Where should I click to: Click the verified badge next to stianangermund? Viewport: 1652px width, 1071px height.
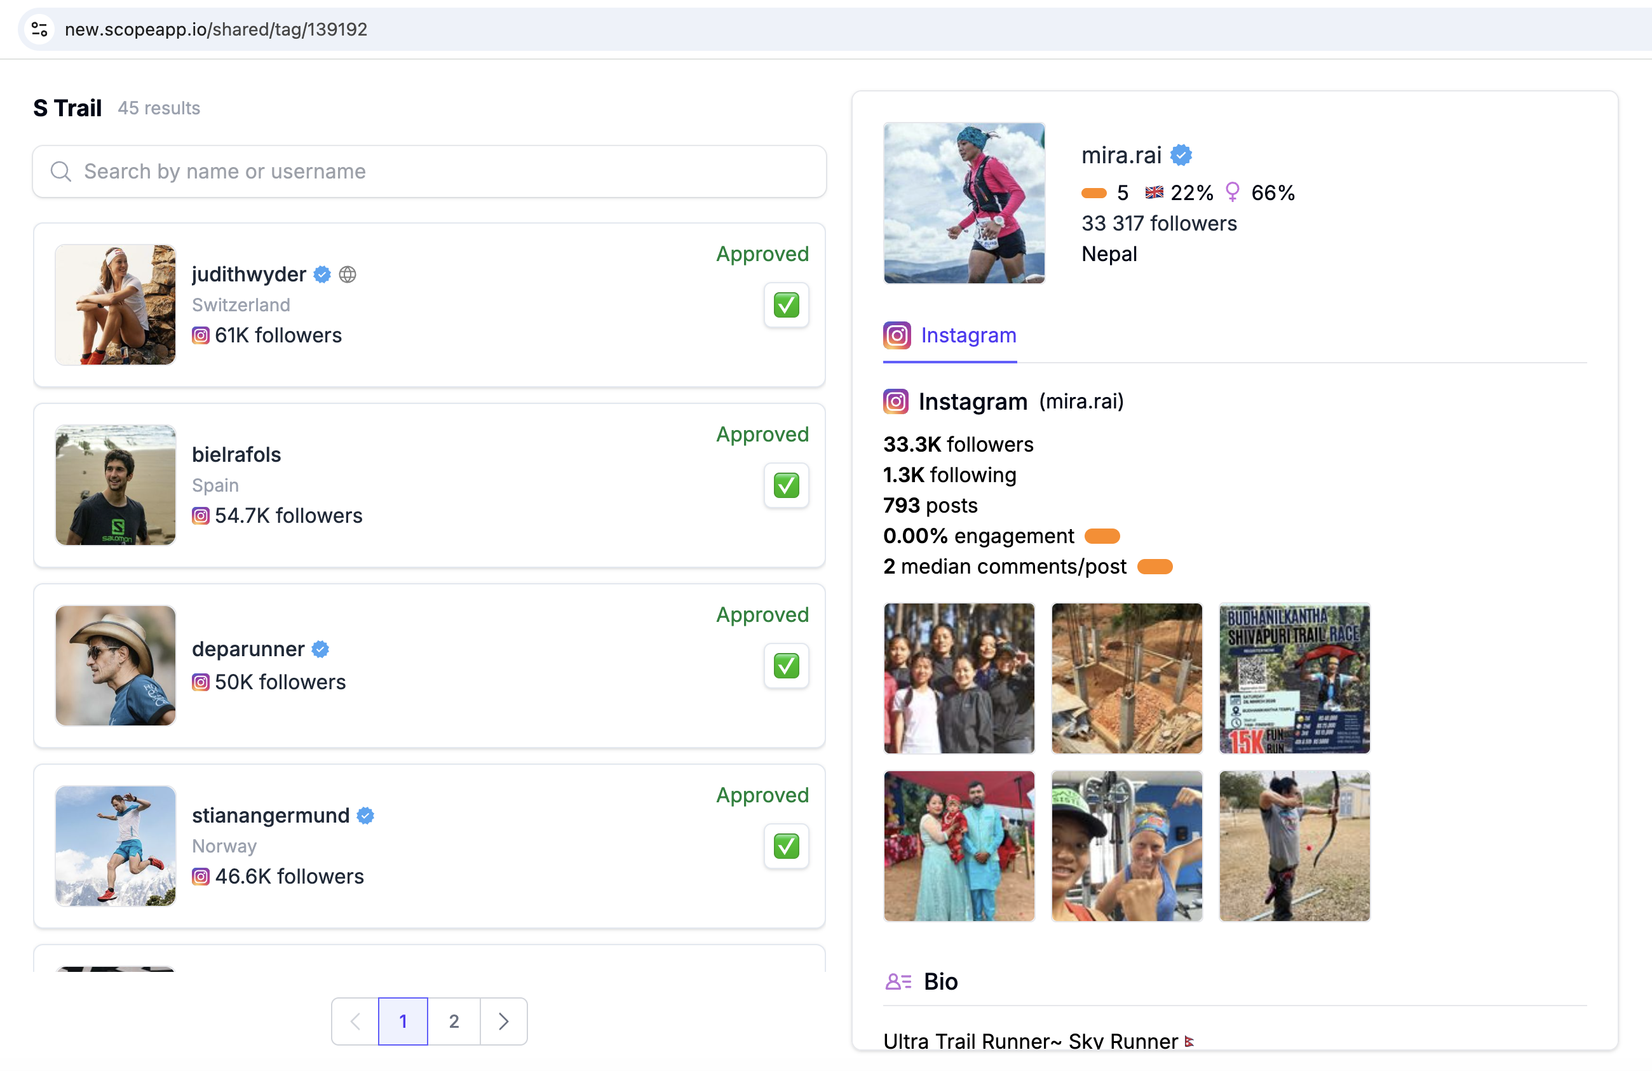point(365,816)
